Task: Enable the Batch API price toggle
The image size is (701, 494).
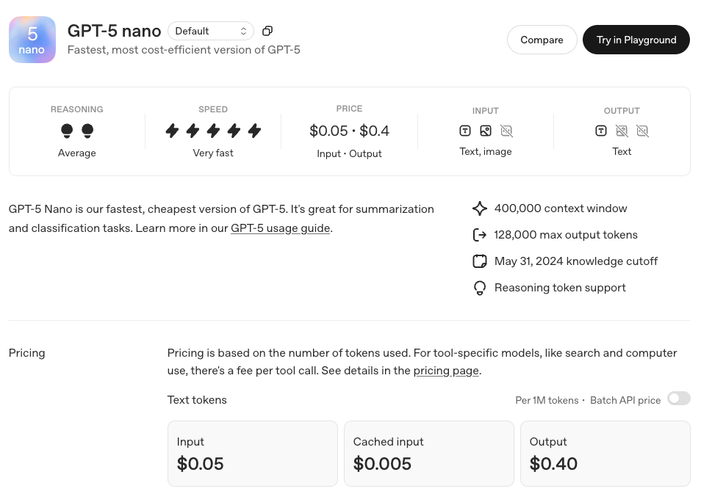Action: (678, 399)
